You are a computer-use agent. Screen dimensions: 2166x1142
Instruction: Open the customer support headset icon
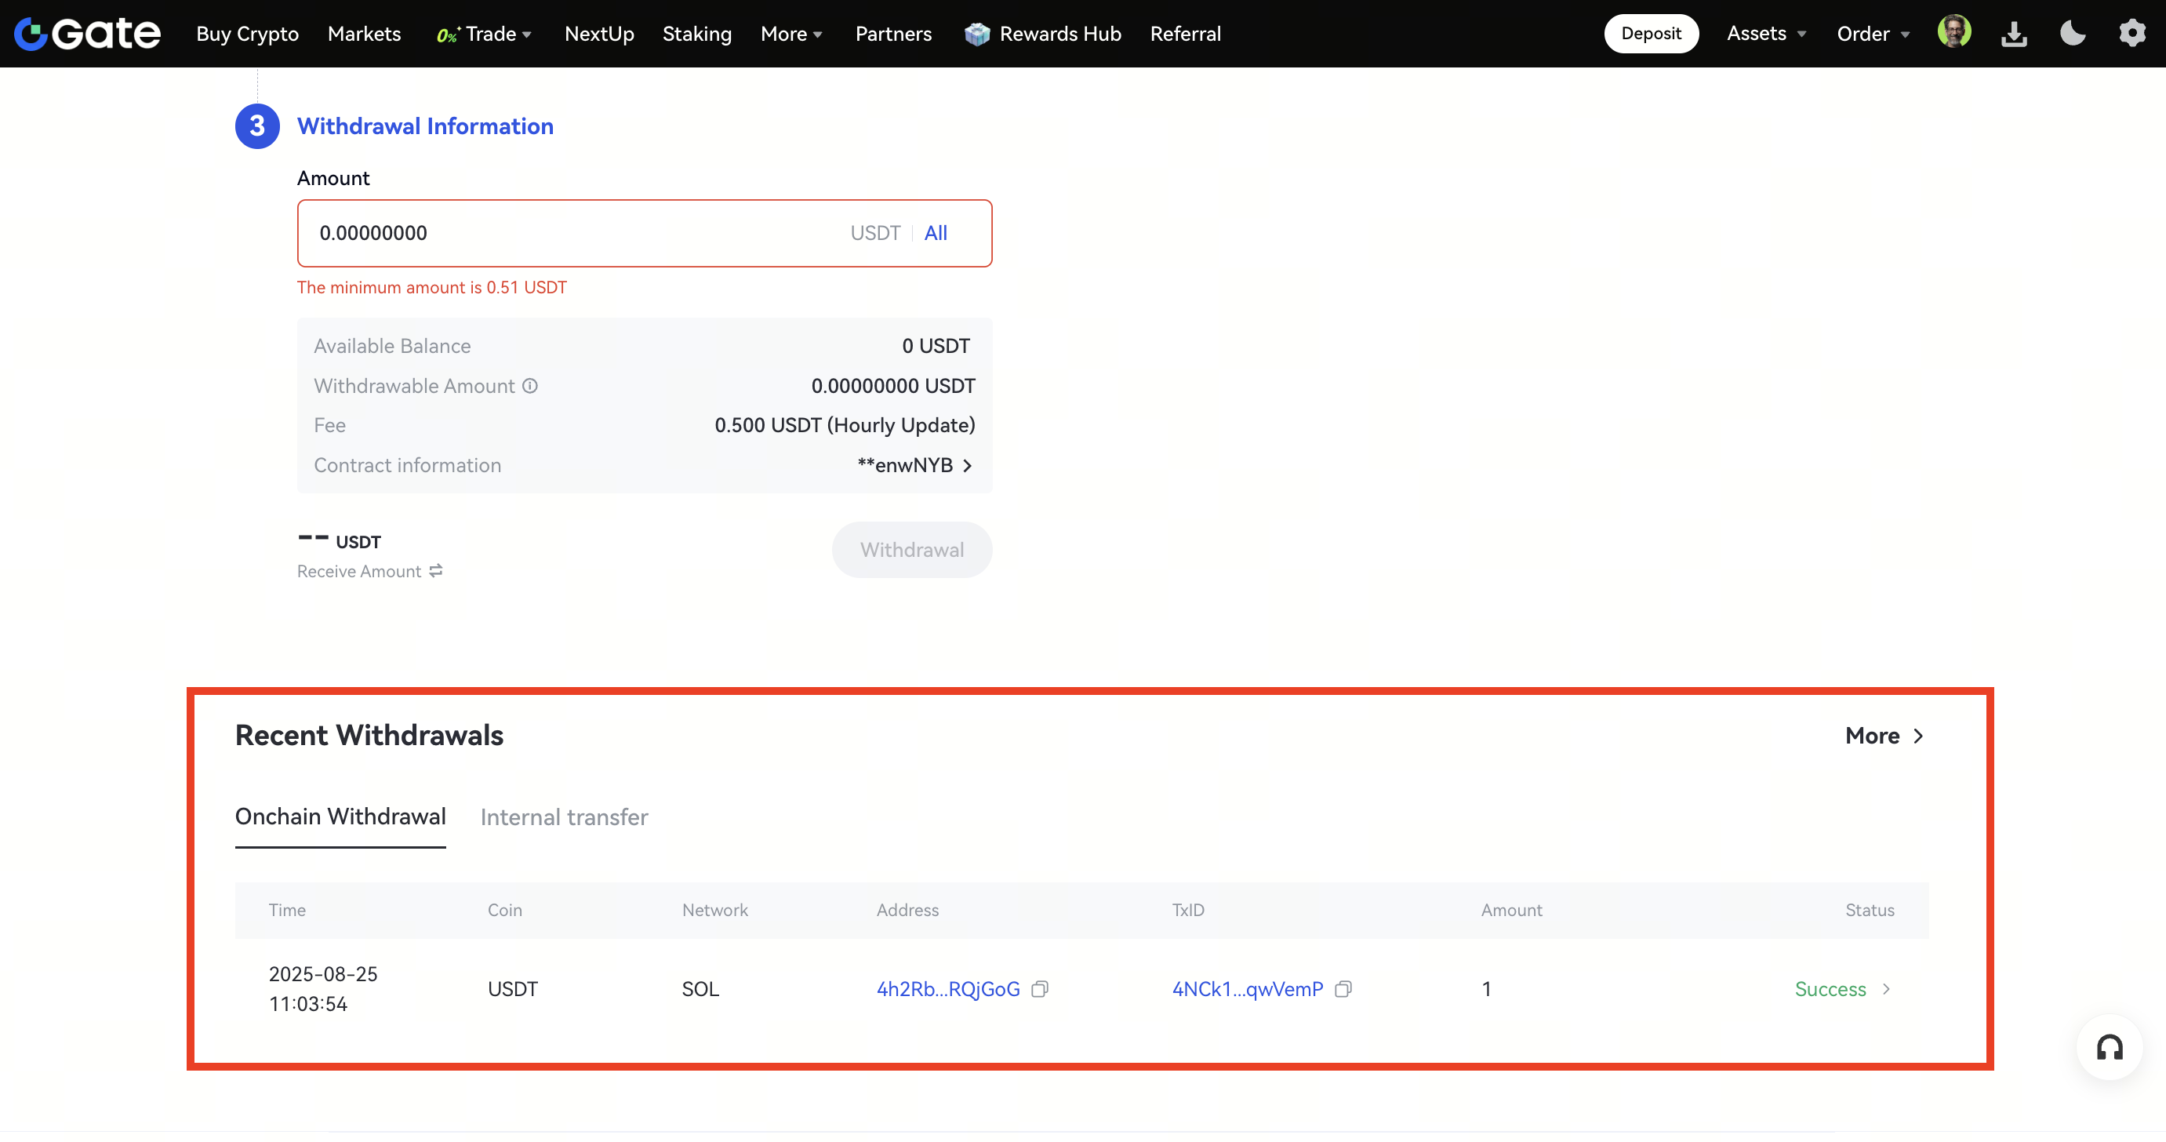pos(2109,1048)
